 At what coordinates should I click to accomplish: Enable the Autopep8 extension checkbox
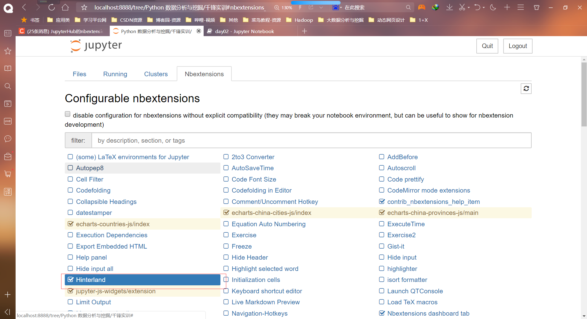(70, 168)
